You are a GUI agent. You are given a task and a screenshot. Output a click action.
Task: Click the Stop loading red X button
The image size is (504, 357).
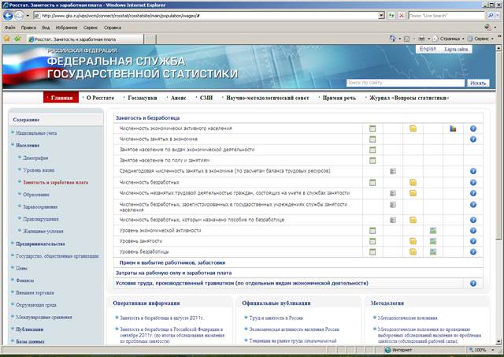402,16
